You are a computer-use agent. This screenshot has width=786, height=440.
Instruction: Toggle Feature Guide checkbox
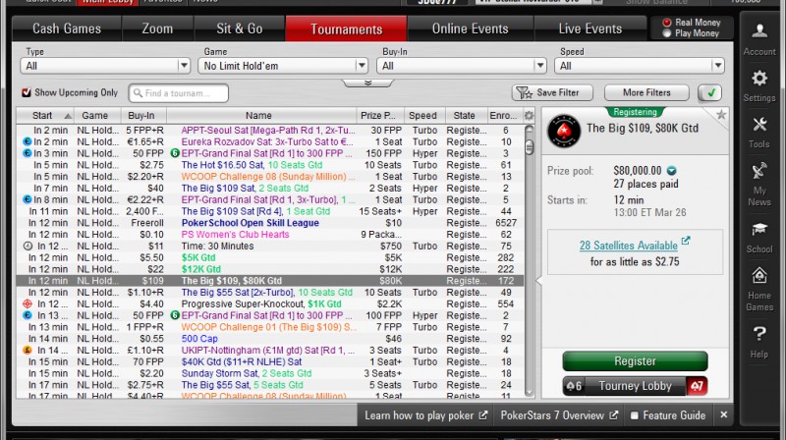(x=635, y=415)
